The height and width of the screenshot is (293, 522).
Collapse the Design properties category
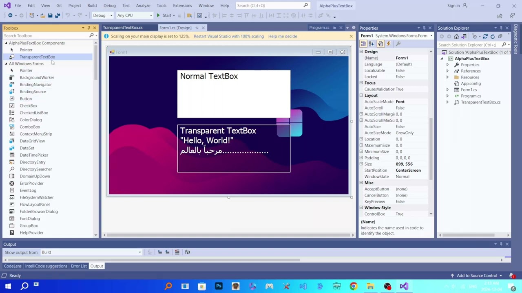(x=361, y=52)
